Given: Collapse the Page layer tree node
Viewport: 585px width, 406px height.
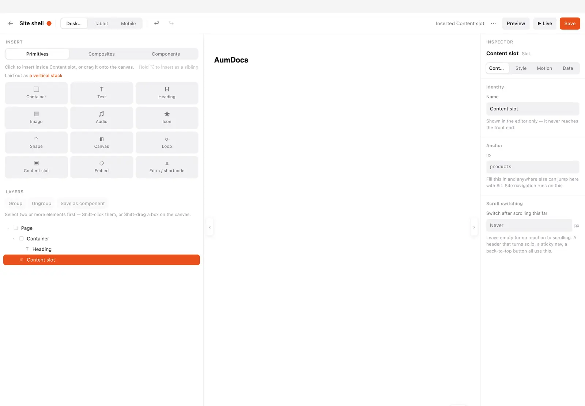Looking at the screenshot, I should click(8, 228).
